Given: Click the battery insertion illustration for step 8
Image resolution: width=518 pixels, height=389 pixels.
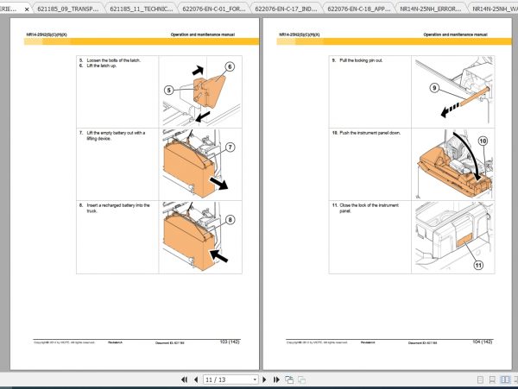Looking at the screenshot, I should click(x=200, y=237).
